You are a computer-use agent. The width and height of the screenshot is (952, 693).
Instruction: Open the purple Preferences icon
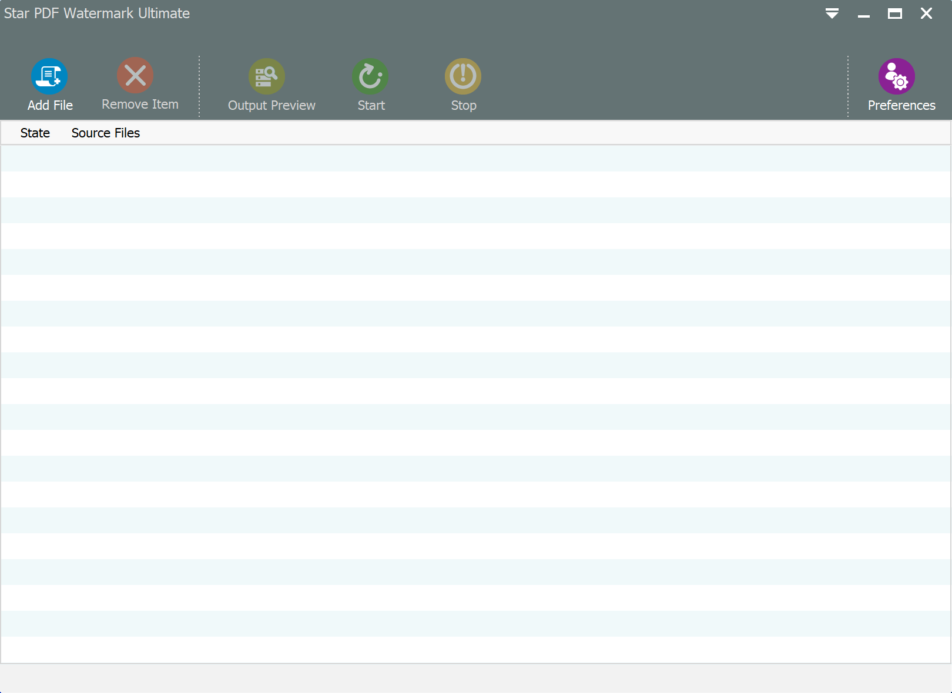pyautogui.click(x=897, y=76)
